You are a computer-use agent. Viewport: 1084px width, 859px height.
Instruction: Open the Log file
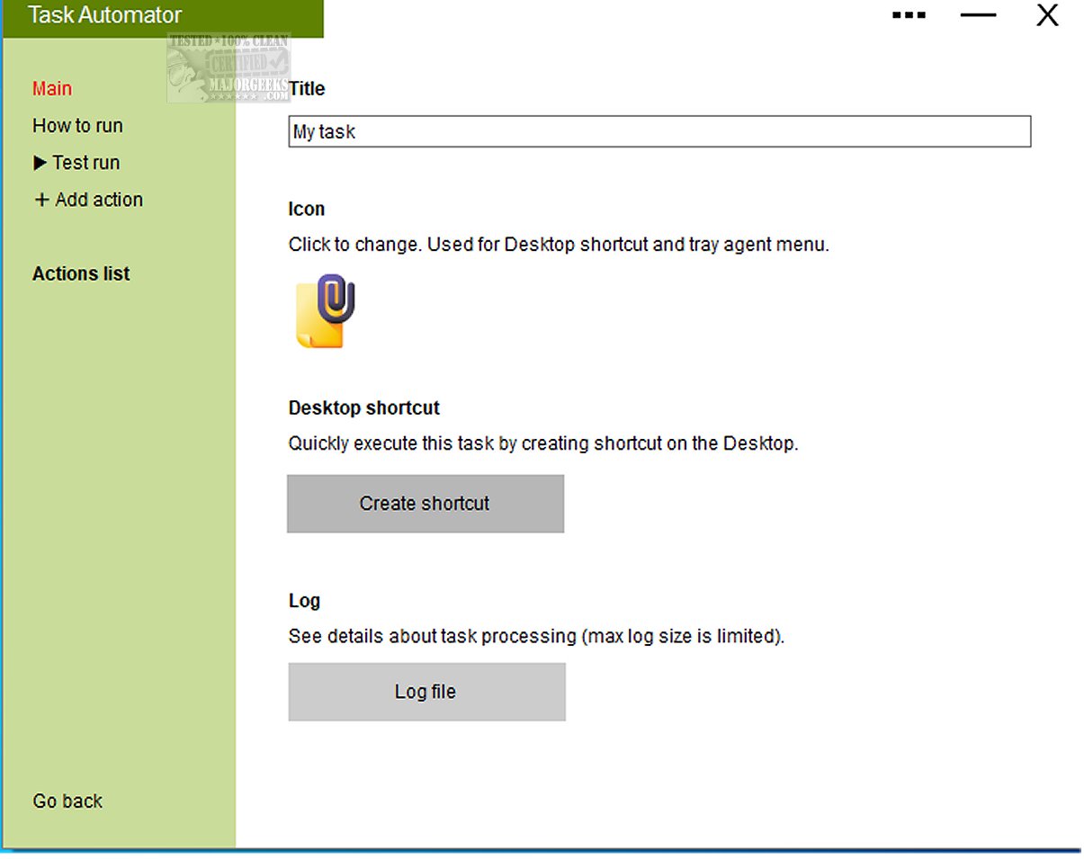pyautogui.click(x=426, y=692)
